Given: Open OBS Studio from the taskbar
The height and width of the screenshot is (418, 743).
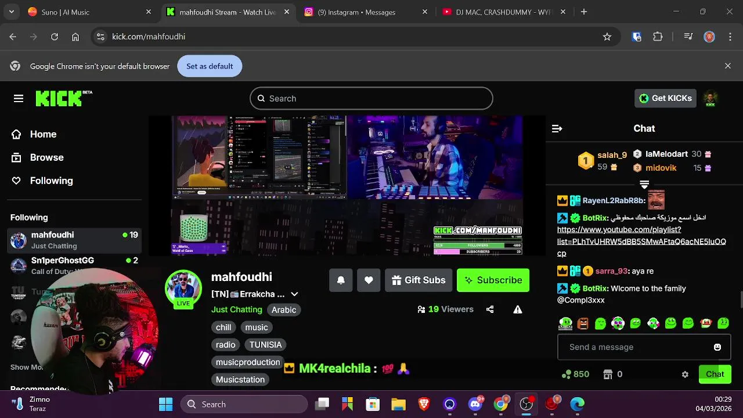Looking at the screenshot, I should tap(526, 404).
